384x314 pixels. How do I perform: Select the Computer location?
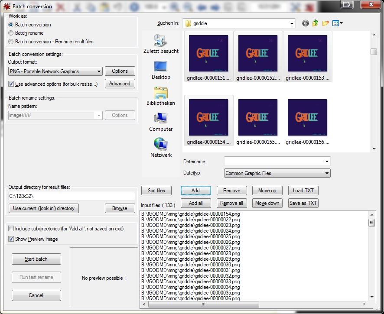pos(161,122)
